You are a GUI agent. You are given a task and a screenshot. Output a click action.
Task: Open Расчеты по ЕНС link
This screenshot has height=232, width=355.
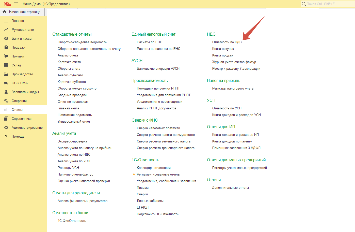tap(149, 42)
